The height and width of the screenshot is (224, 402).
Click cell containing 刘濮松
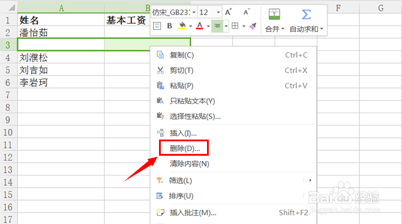click(61, 57)
